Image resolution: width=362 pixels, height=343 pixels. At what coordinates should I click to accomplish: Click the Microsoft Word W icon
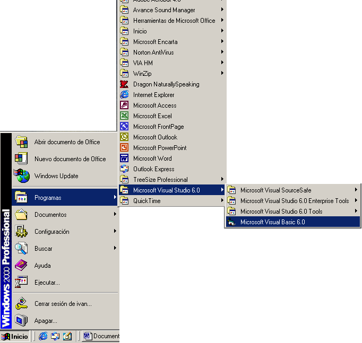tap(124, 159)
